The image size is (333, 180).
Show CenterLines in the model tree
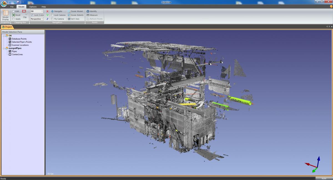pos(10,54)
